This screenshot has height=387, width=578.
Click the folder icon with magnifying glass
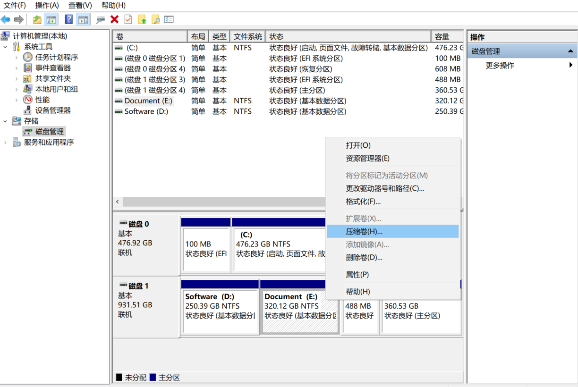coord(155,19)
